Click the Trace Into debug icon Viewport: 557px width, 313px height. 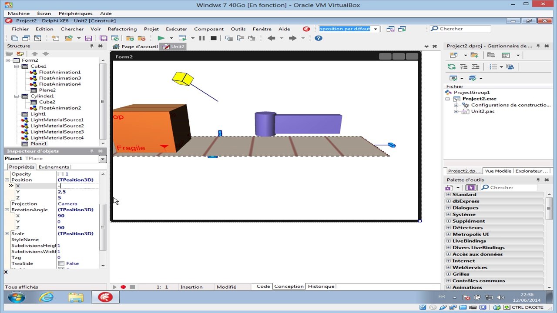229,38
